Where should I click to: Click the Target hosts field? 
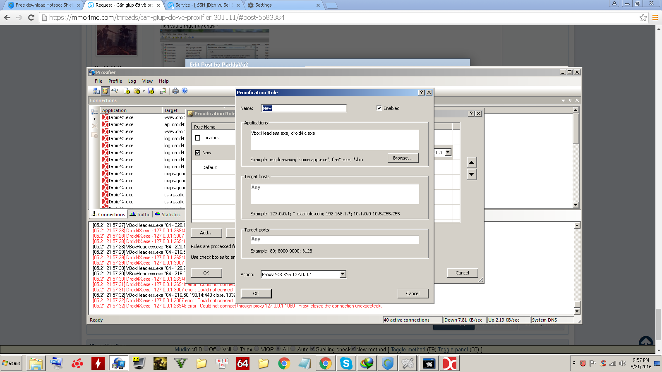[335, 194]
